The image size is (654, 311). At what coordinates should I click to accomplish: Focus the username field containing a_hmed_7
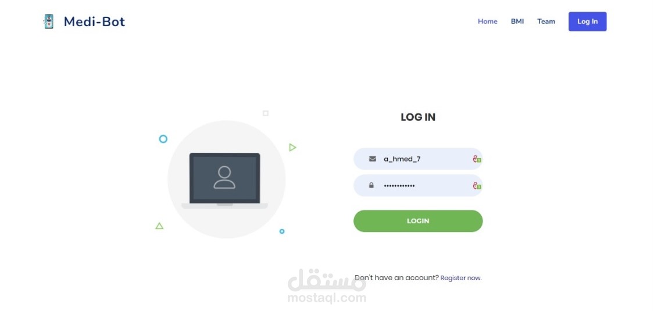418,159
